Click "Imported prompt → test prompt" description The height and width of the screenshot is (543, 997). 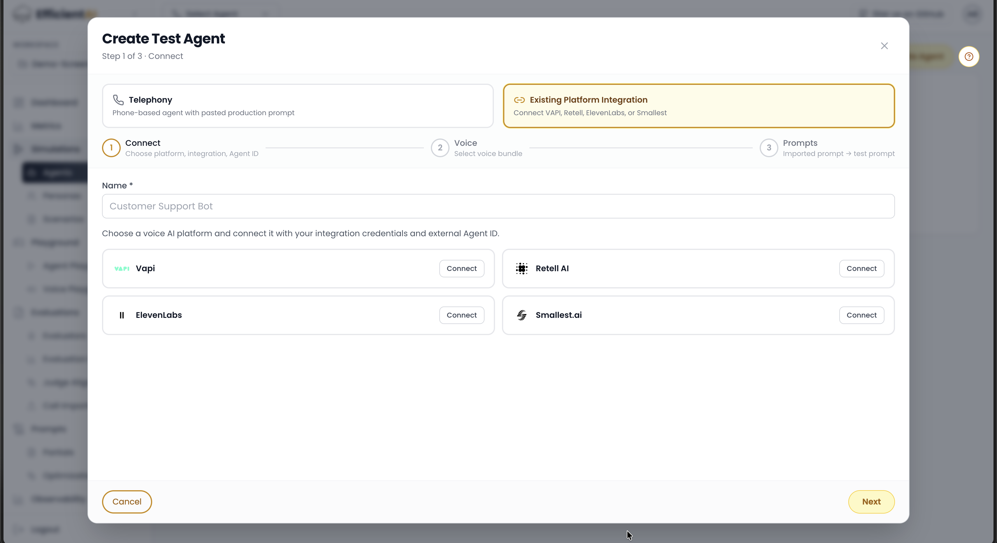[839, 154]
